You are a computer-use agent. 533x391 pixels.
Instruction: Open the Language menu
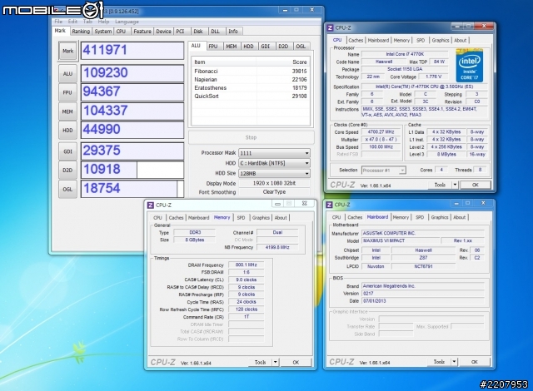point(127,22)
